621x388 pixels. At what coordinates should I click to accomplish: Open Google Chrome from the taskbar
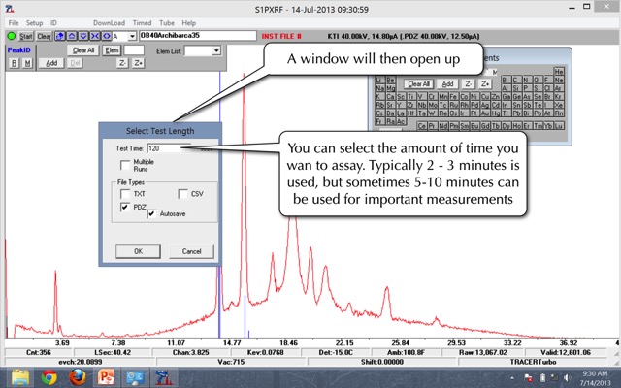click(49, 376)
